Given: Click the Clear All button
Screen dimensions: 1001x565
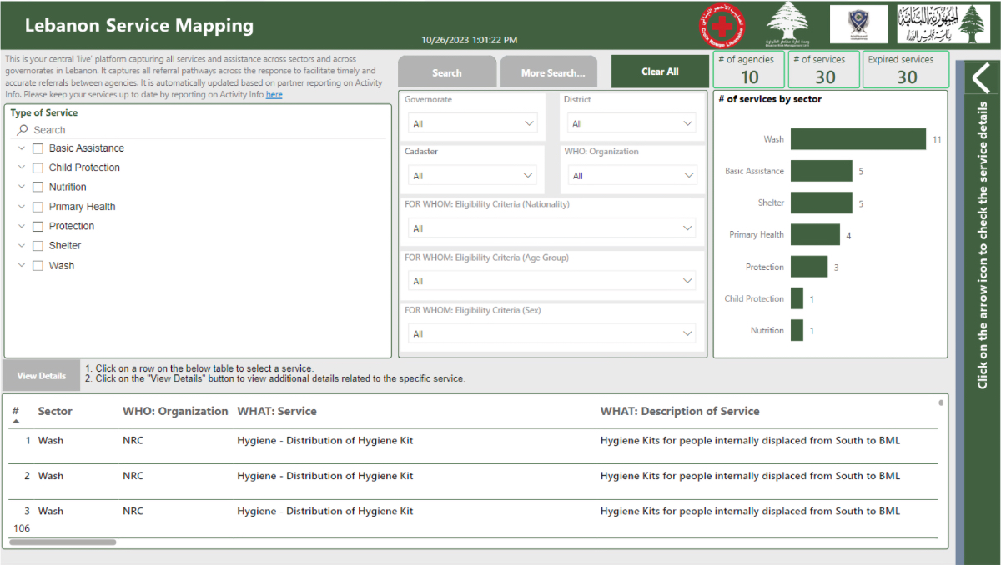Looking at the screenshot, I should tap(660, 72).
